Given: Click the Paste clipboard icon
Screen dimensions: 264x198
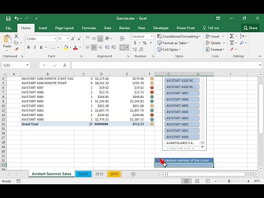Looking at the screenshot, I should [7, 39].
